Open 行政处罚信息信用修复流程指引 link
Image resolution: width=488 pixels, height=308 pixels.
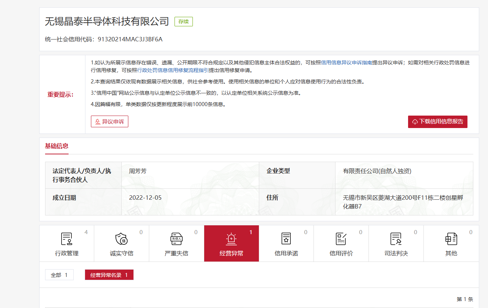[173, 70]
